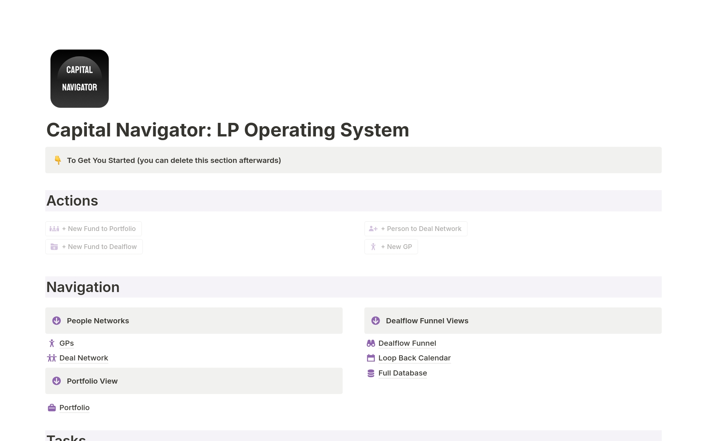Click the Capital Navigator app logo
707x441 pixels.
79,78
